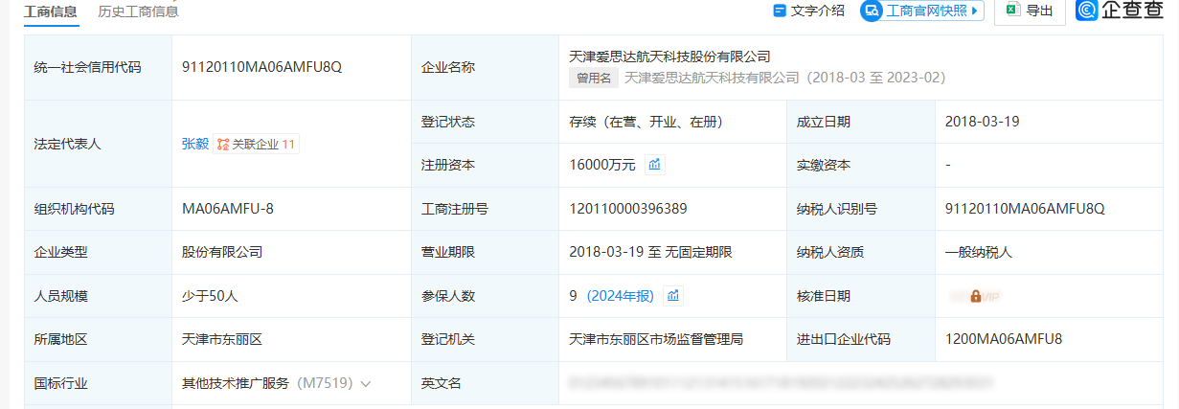
Task: Expand the 其他技术推广服务 industry dropdown chevron
Action: (x=366, y=383)
